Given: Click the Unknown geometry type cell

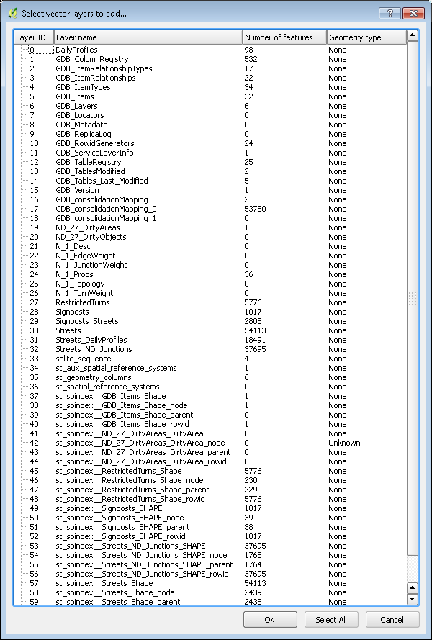Looking at the screenshot, I should [345, 444].
